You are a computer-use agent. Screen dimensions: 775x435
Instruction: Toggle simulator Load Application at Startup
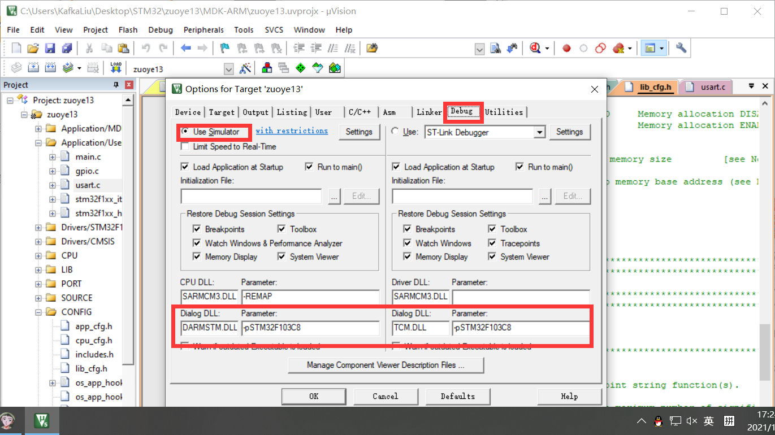click(185, 167)
